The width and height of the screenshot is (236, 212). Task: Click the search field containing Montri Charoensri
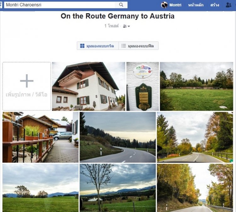pos(60,5)
